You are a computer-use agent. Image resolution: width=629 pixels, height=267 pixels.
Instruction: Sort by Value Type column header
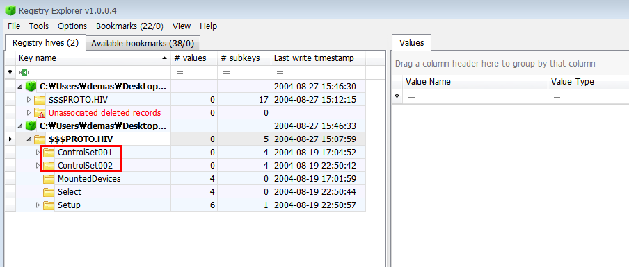click(588, 82)
